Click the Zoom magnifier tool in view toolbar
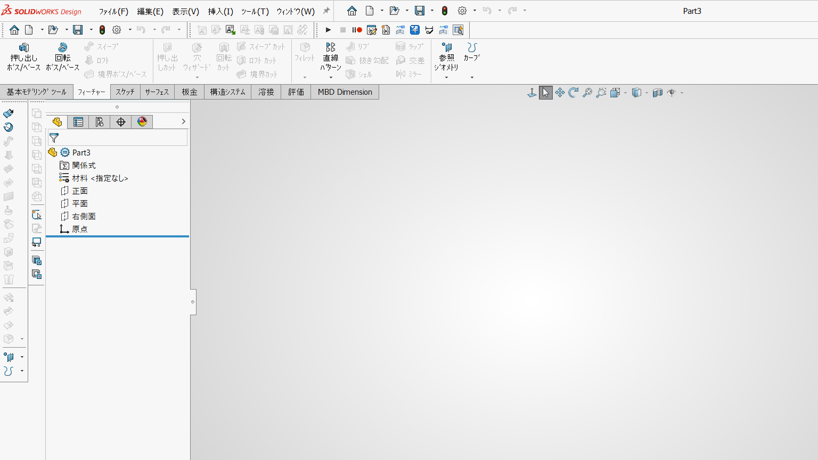Screen dimensions: 818x460 click(587, 93)
